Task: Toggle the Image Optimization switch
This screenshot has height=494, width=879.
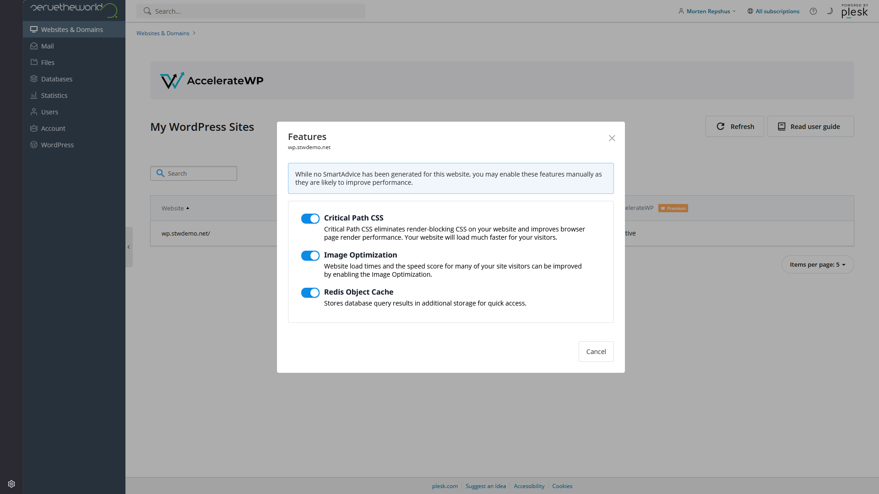Action: click(x=310, y=256)
